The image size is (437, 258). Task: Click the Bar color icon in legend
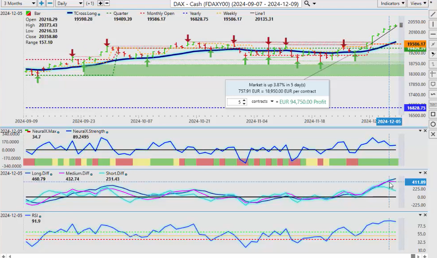click(x=29, y=13)
